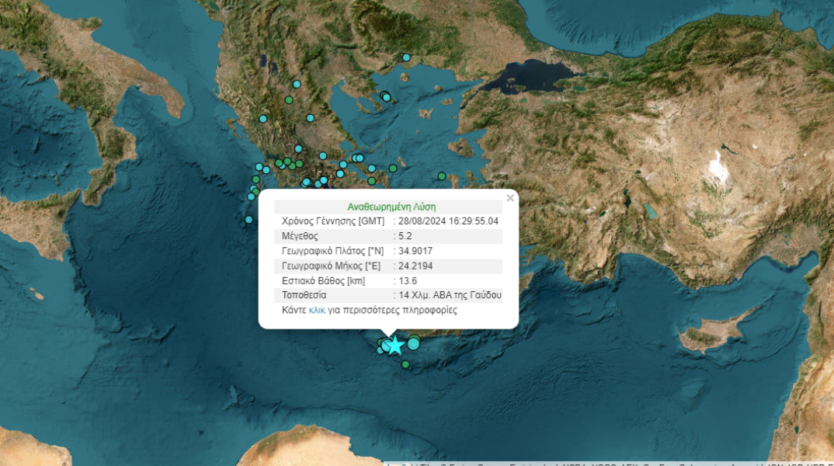This screenshot has height=466, width=834.
Task: Click the location text mentioning Γαύδου
Action: point(450,295)
